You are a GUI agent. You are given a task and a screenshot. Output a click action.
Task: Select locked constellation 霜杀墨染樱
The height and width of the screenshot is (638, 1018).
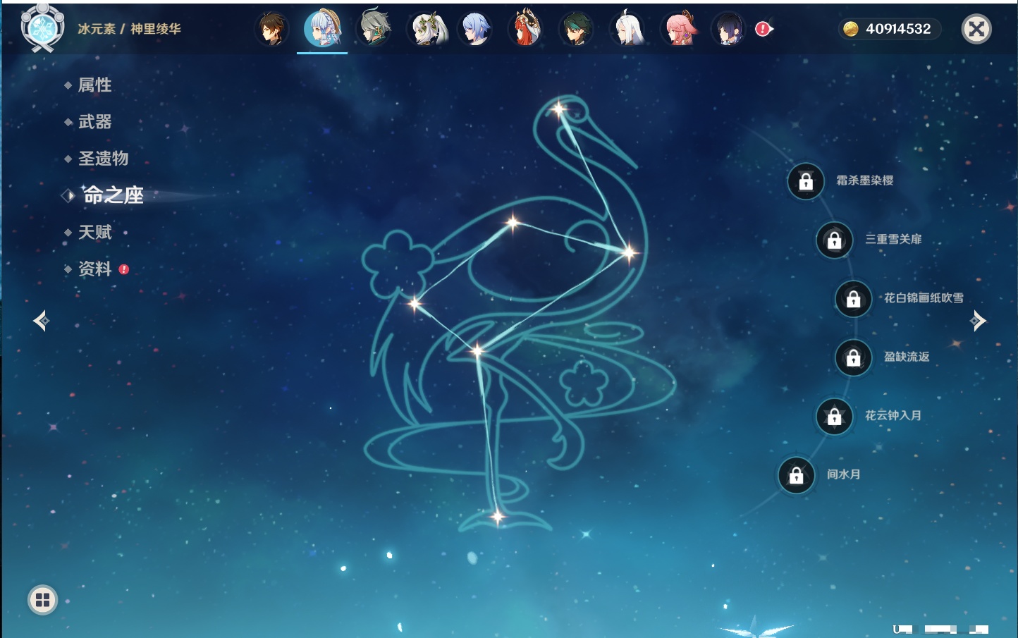[806, 181]
